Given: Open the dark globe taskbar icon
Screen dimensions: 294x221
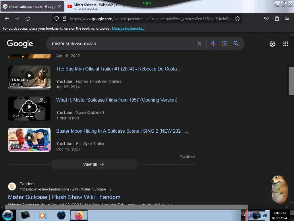Looking at the screenshot, I should coord(61,215).
